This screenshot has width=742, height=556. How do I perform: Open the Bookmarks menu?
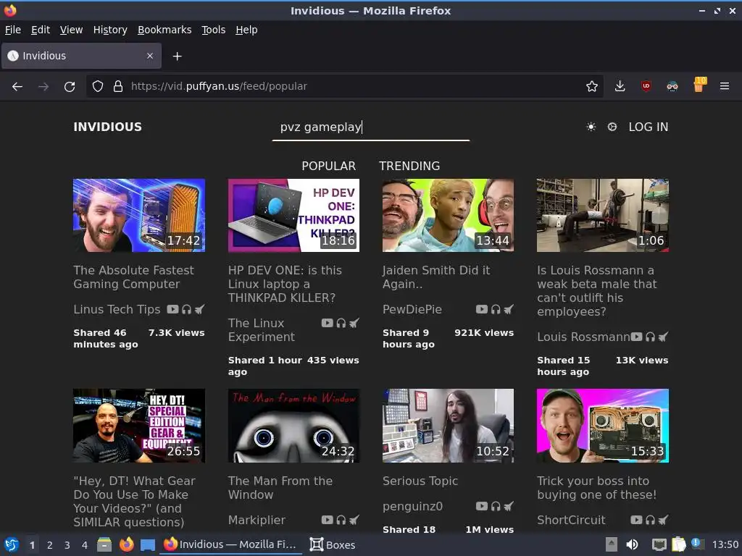tap(164, 30)
